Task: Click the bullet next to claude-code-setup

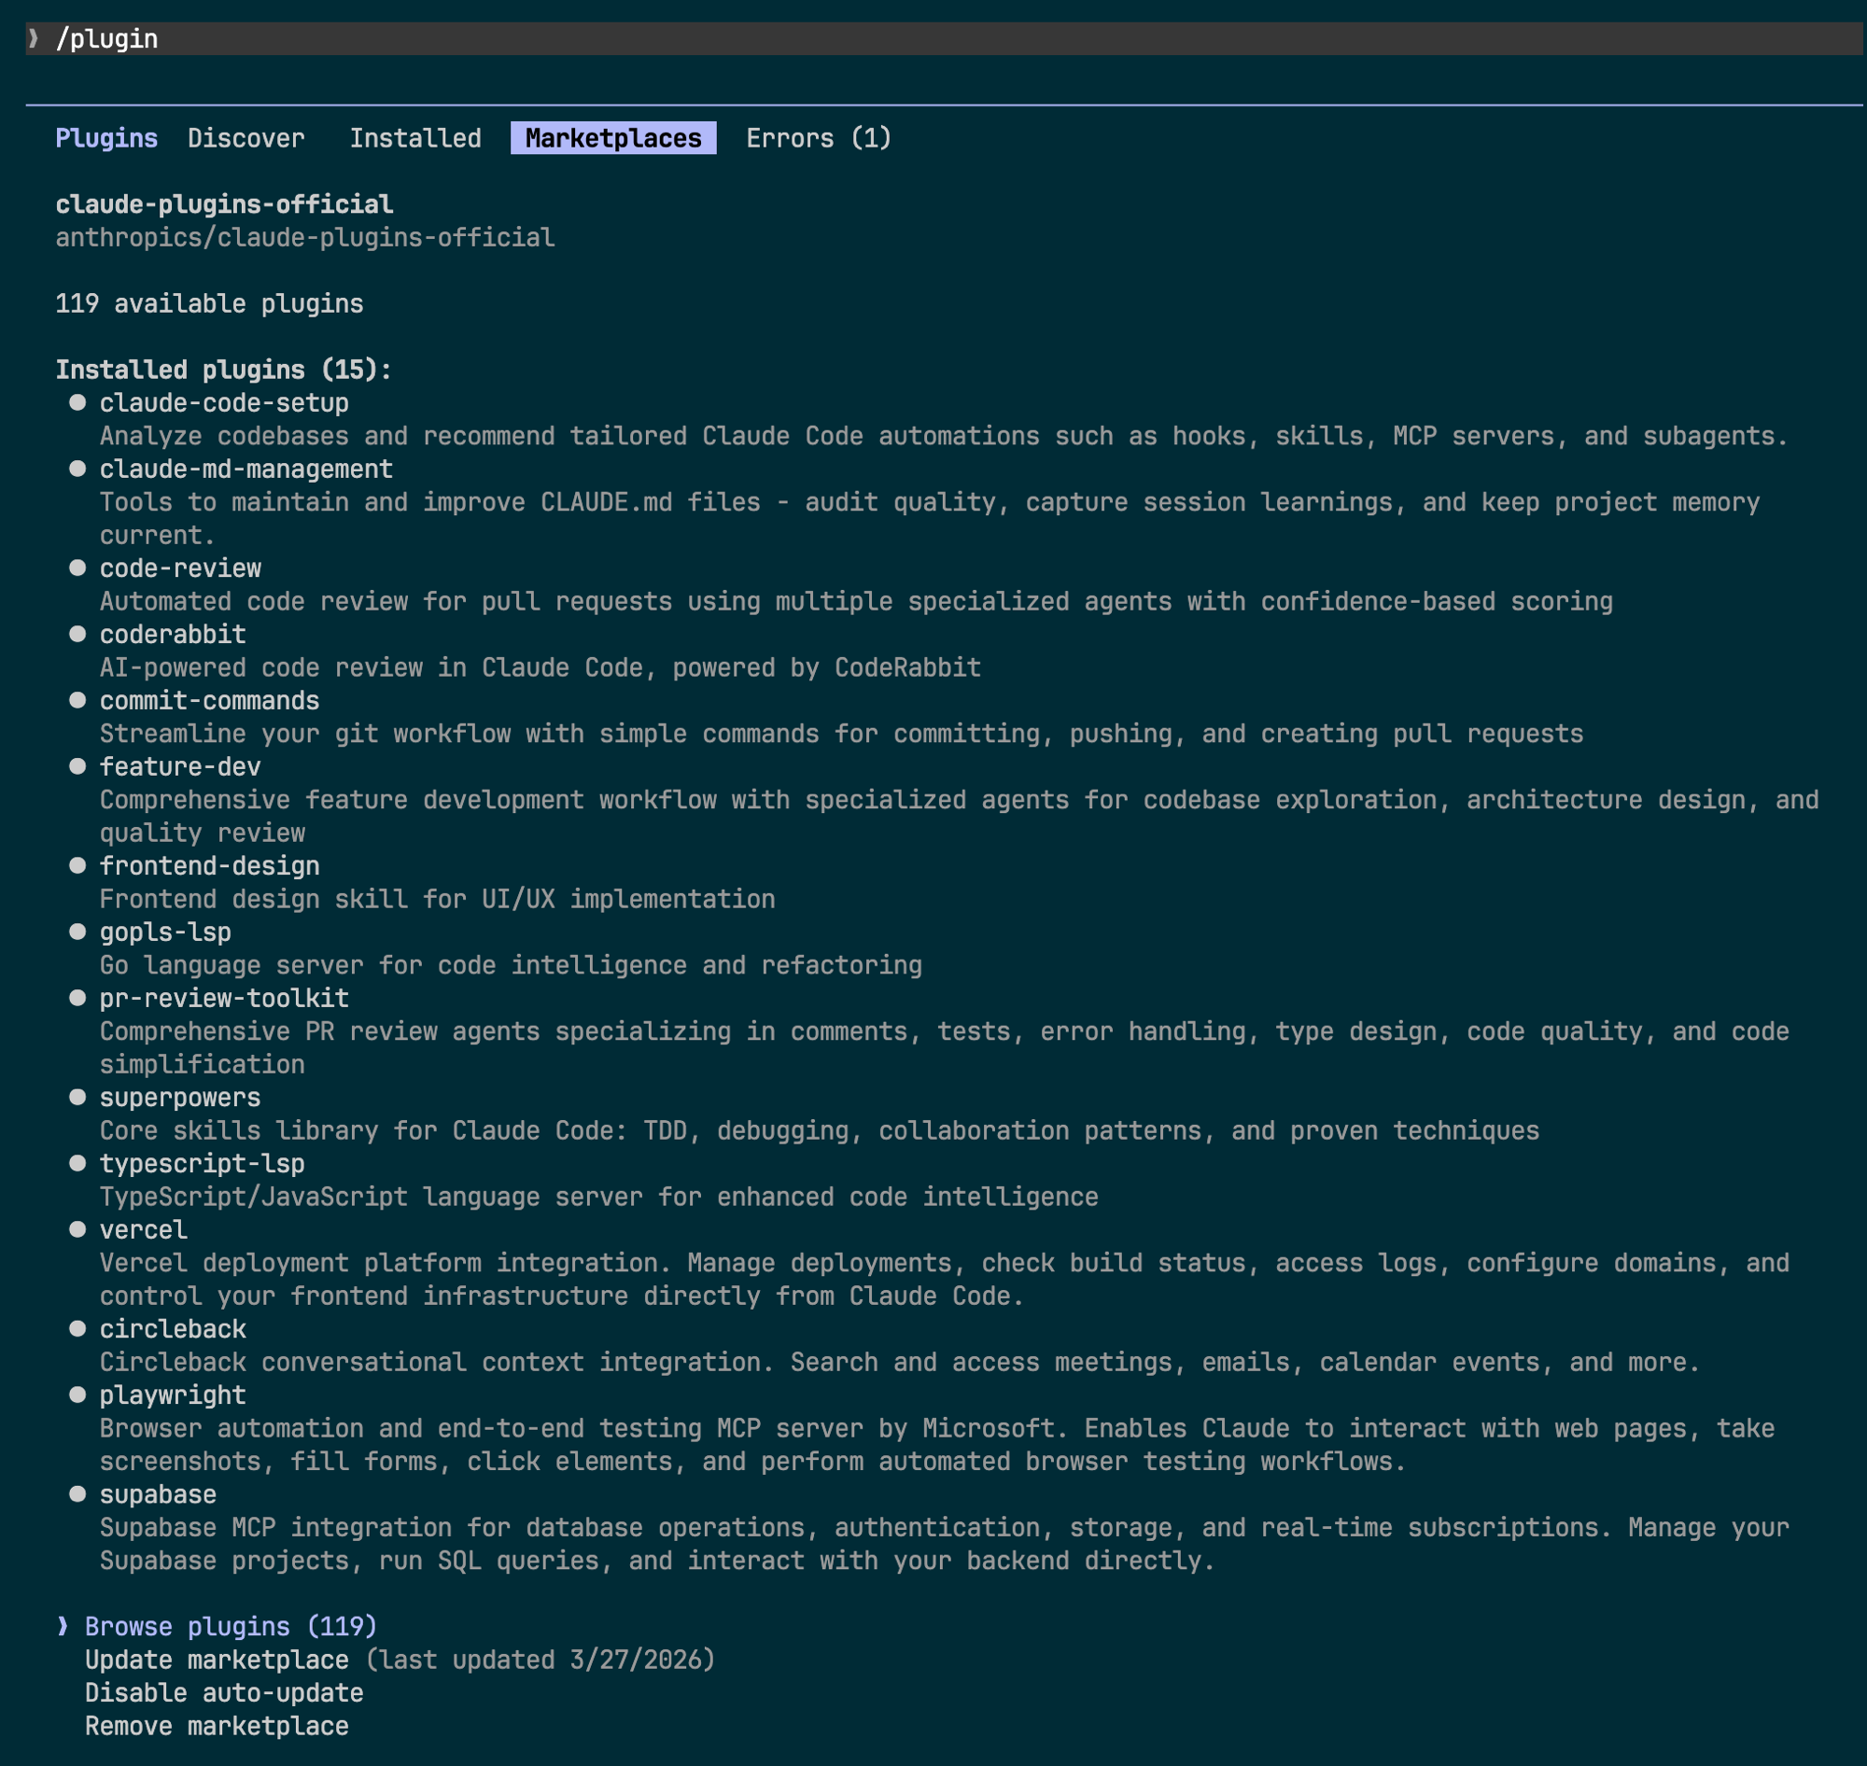Action: pyautogui.click(x=78, y=403)
